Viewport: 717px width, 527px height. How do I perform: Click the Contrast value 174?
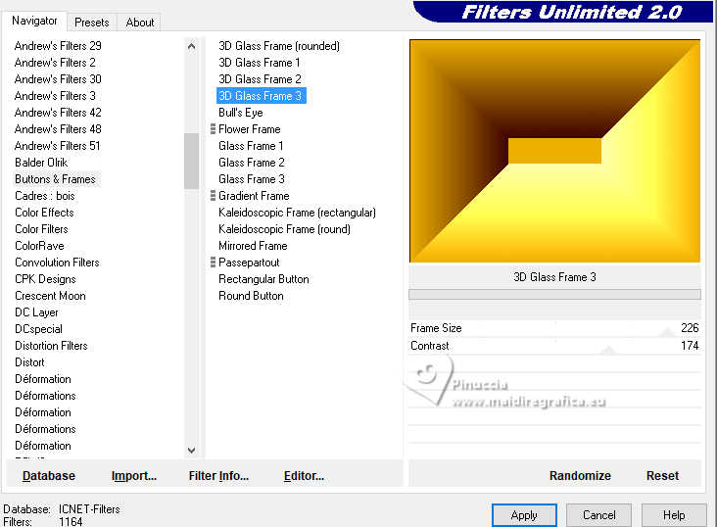pyautogui.click(x=690, y=346)
